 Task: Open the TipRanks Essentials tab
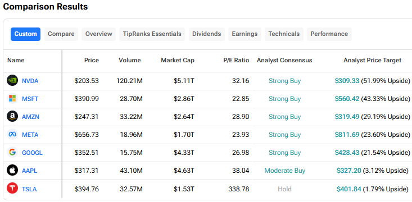152,34
